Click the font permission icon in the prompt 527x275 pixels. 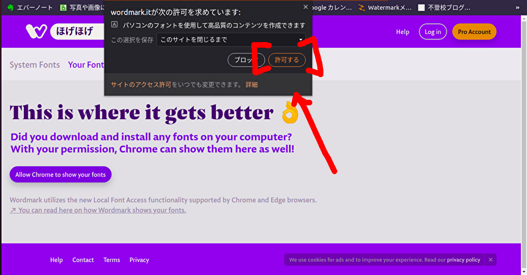click(114, 24)
